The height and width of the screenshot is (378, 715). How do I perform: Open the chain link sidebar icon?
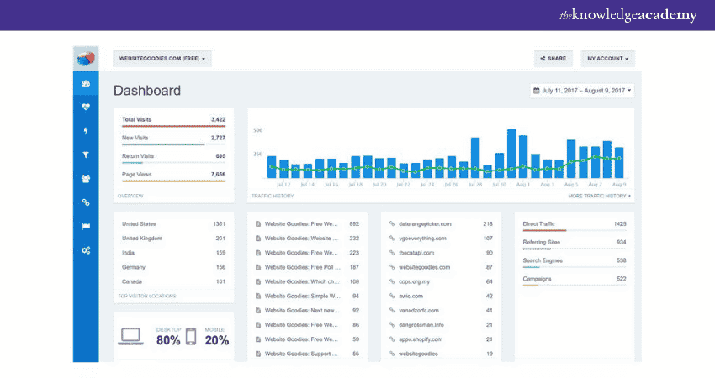coord(86,203)
